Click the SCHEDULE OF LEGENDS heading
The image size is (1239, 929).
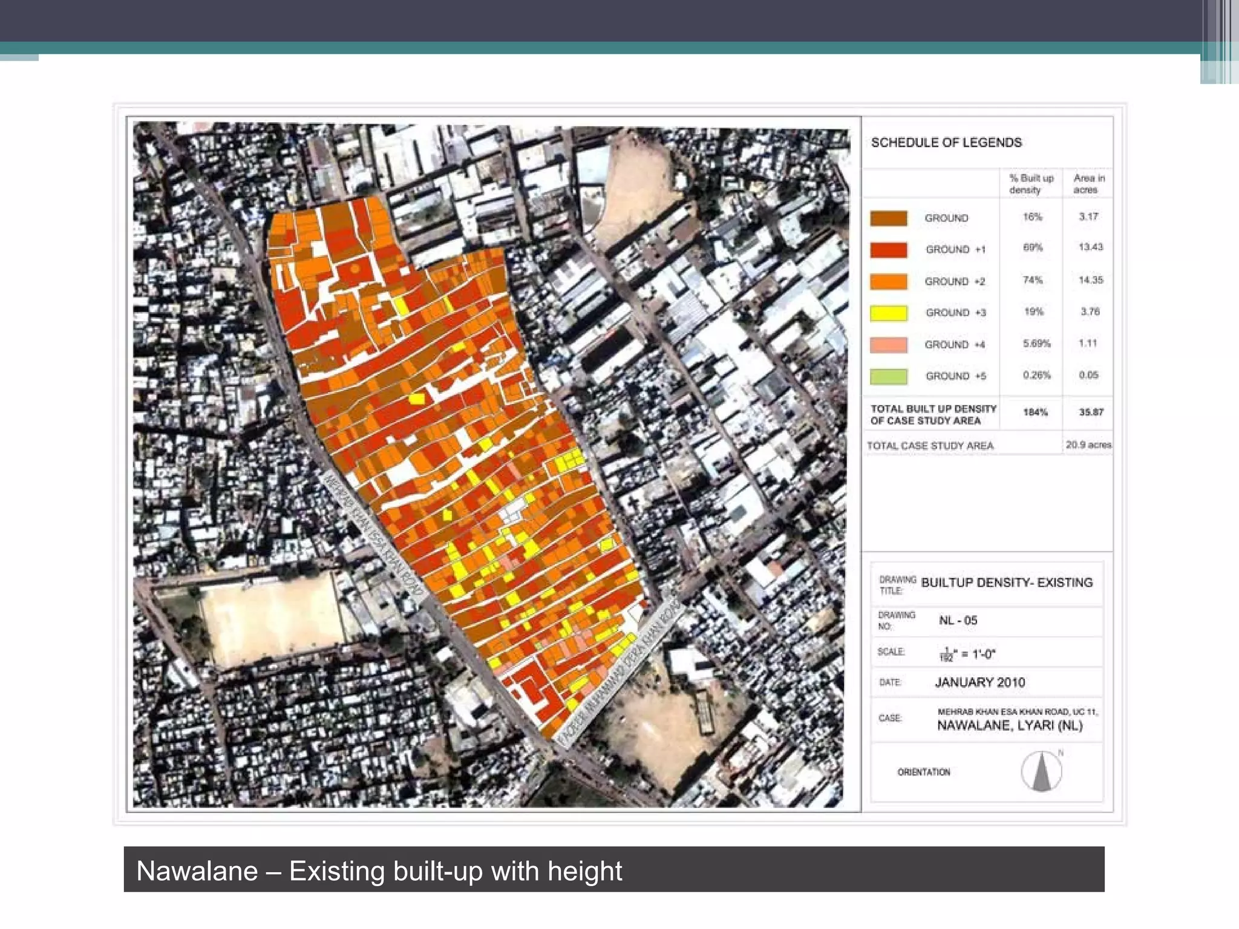[x=946, y=143]
